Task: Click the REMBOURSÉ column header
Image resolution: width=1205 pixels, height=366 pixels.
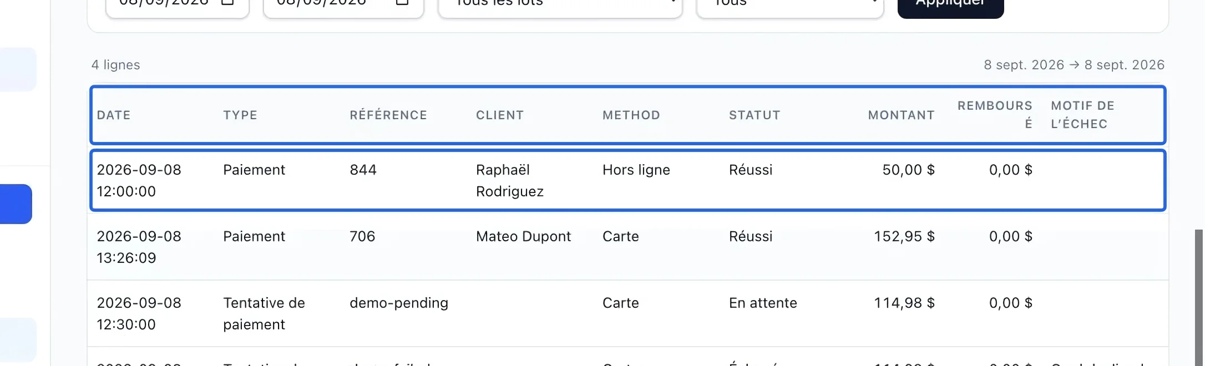Action: (995, 115)
